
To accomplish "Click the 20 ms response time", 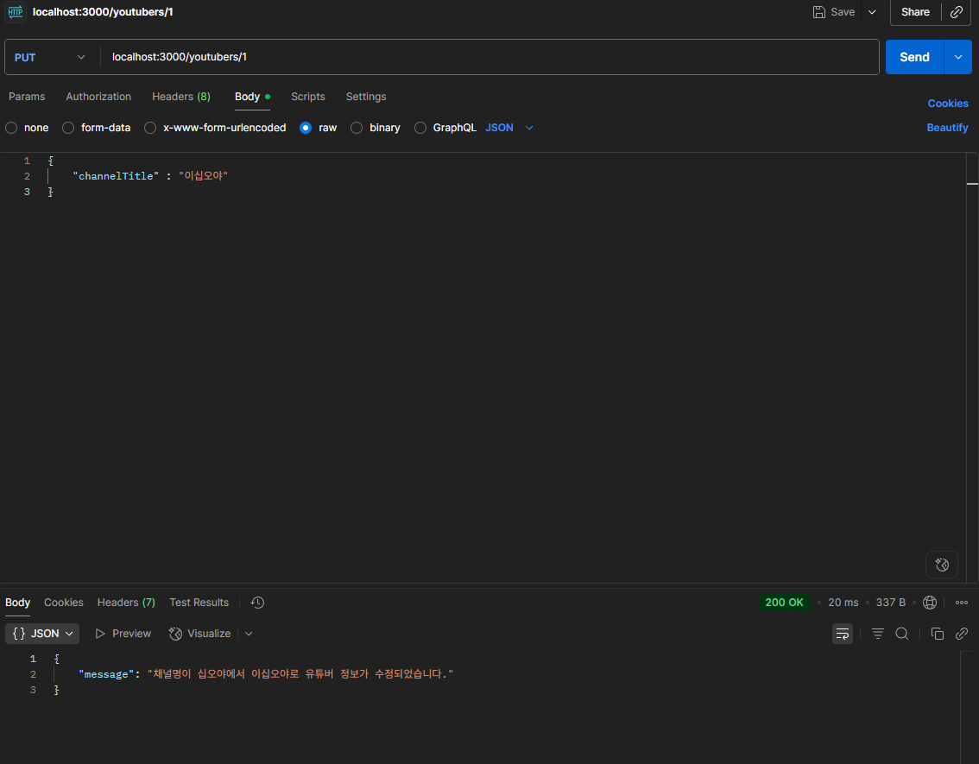I will 843,603.
